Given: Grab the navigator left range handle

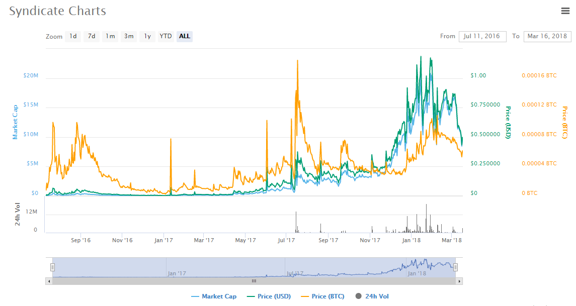Looking at the screenshot, I should tap(52, 267).
